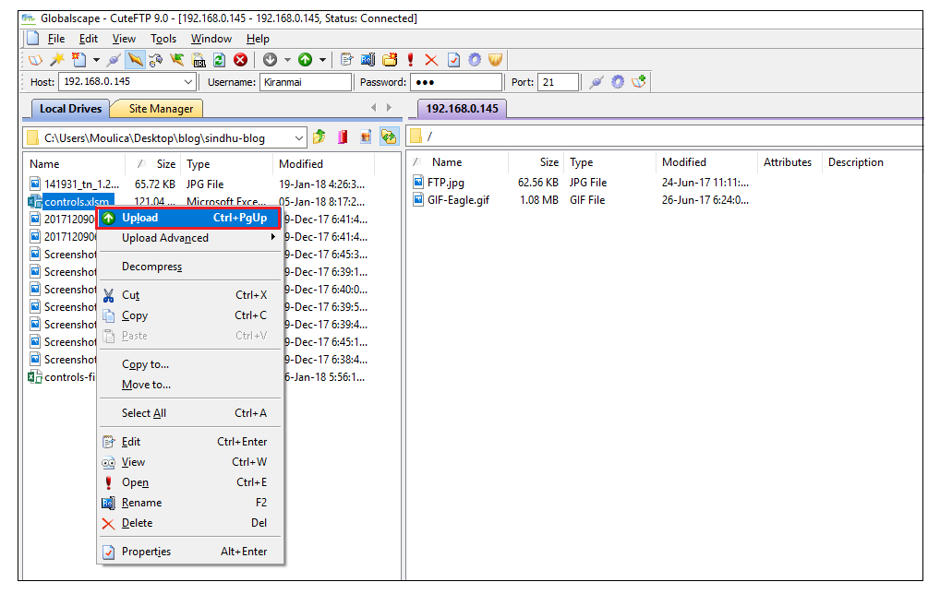Choose Copy in the context menu
Screen dimensions: 940x594
(x=189, y=315)
